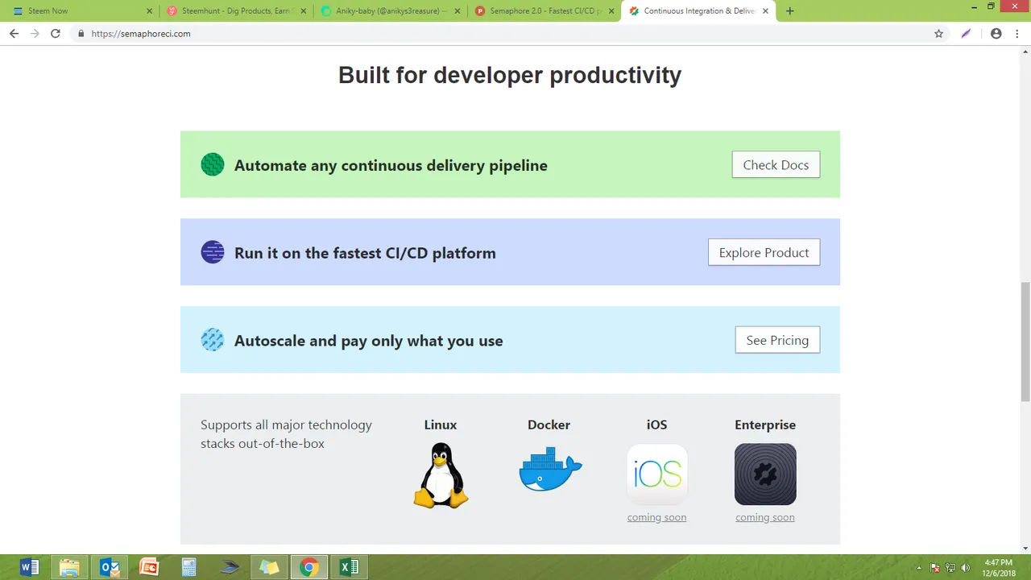Viewport: 1031px width, 580px height.
Task: Click the scrollbar up arrow
Action: [x=1025, y=51]
